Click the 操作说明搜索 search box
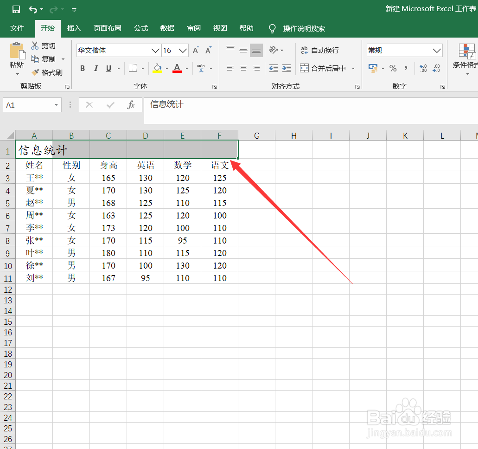478x449 pixels. (x=304, y=29)
